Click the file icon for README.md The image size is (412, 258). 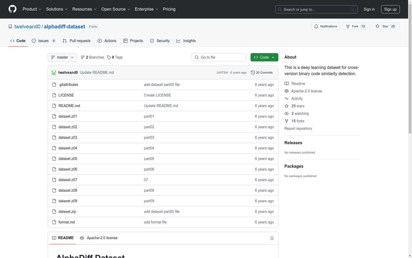coord(54,106)
